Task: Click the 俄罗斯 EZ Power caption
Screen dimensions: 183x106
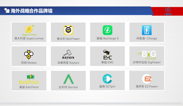Action: [x=147, y=87]
